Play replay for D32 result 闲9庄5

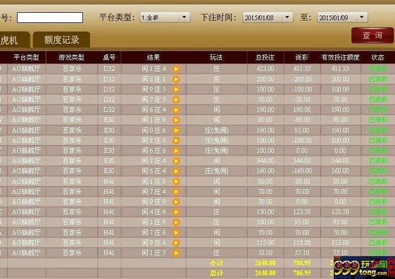(177, 89)
